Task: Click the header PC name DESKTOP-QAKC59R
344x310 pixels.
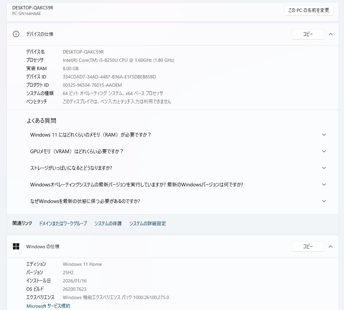Action: click(33, 8)
